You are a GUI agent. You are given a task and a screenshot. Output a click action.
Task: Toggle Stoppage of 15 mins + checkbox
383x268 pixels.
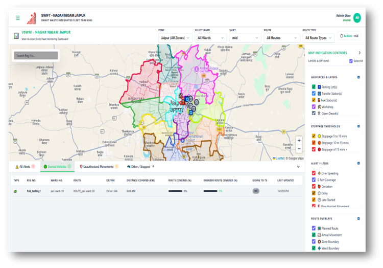[x=314, y=149]
